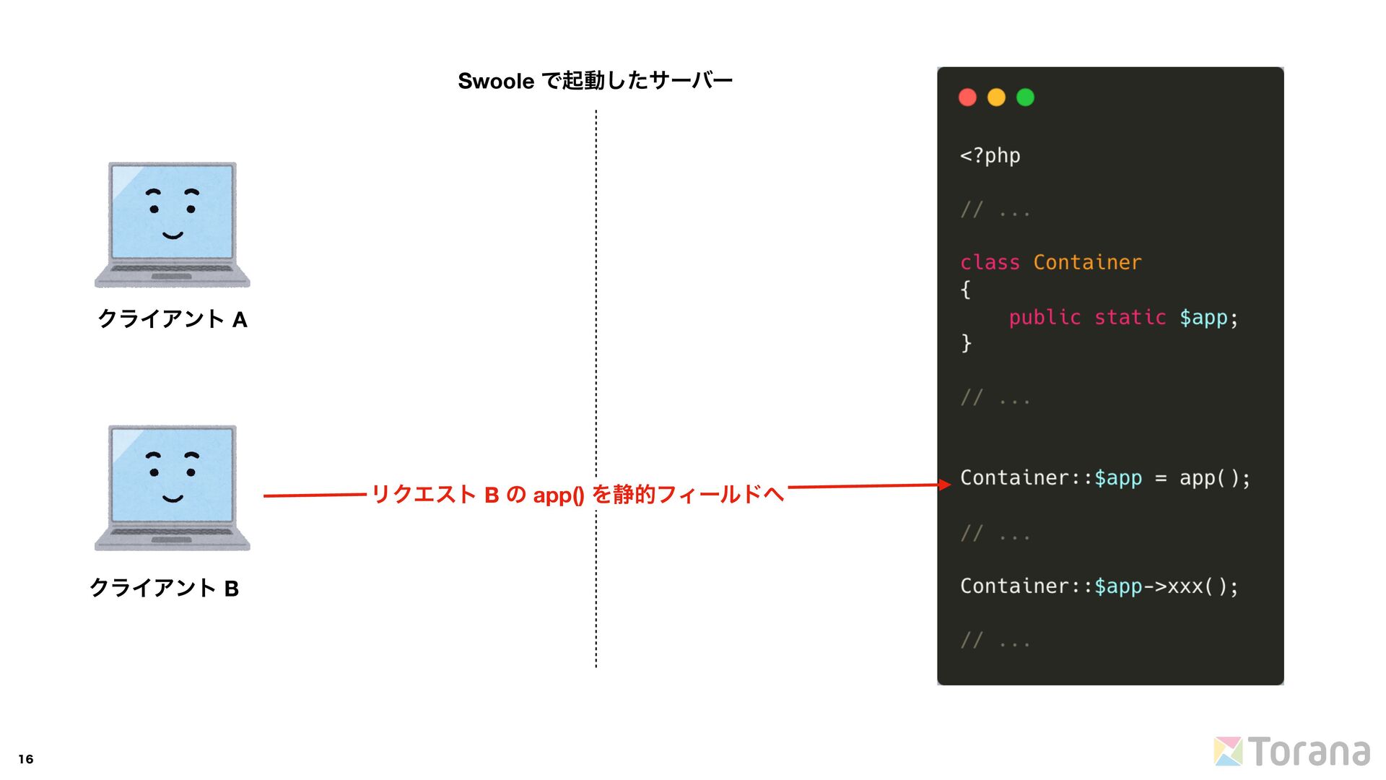Click the slide number 16
The image size is (1386, 780).
[x=26, y=759]
